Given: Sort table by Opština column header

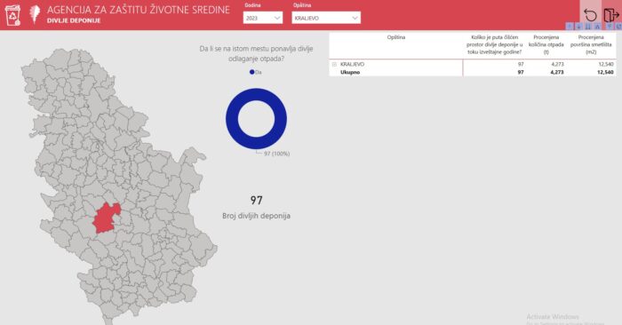Looking at the screenshot, I should (396, 37).
